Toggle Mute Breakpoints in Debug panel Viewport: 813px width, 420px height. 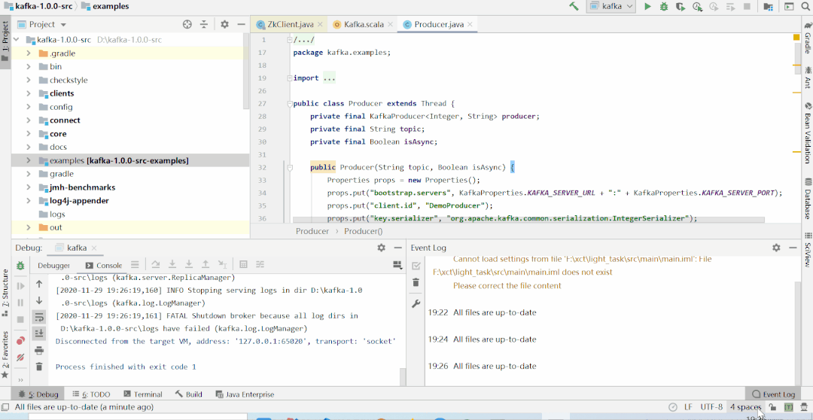click(20, 358)
